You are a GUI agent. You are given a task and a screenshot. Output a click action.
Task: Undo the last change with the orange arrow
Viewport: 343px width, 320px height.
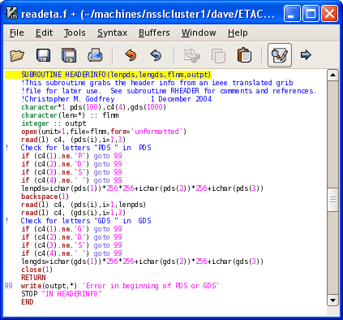131,55
